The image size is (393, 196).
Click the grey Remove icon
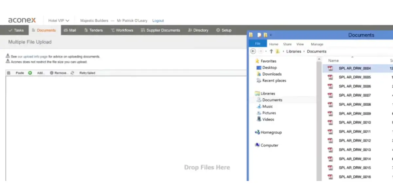(51, 73)
